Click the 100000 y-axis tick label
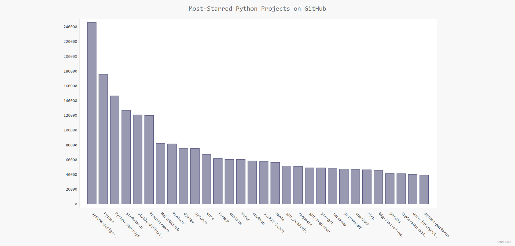This screenshot has height=246, width=515. coord(70,130)
